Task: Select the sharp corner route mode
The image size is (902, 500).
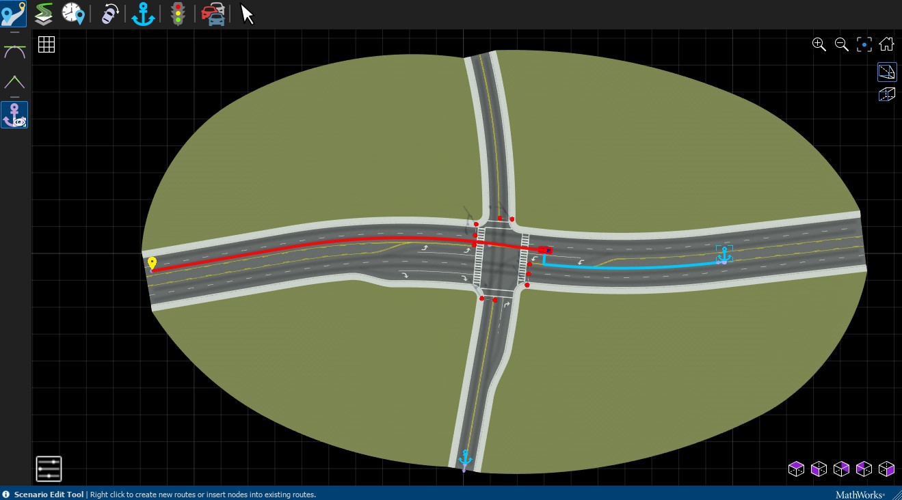Action: pyautogui.click(x=14, y=83)
